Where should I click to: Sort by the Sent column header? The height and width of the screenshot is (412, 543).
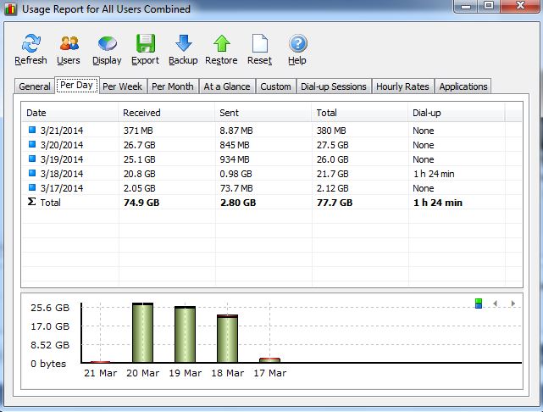click(x=263, y=113)
